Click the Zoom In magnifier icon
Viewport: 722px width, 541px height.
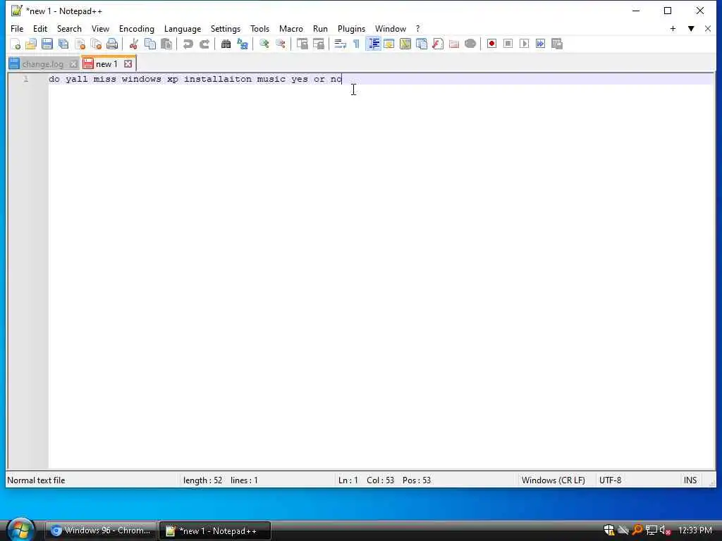pyautogui.click(x=264, y=44)
